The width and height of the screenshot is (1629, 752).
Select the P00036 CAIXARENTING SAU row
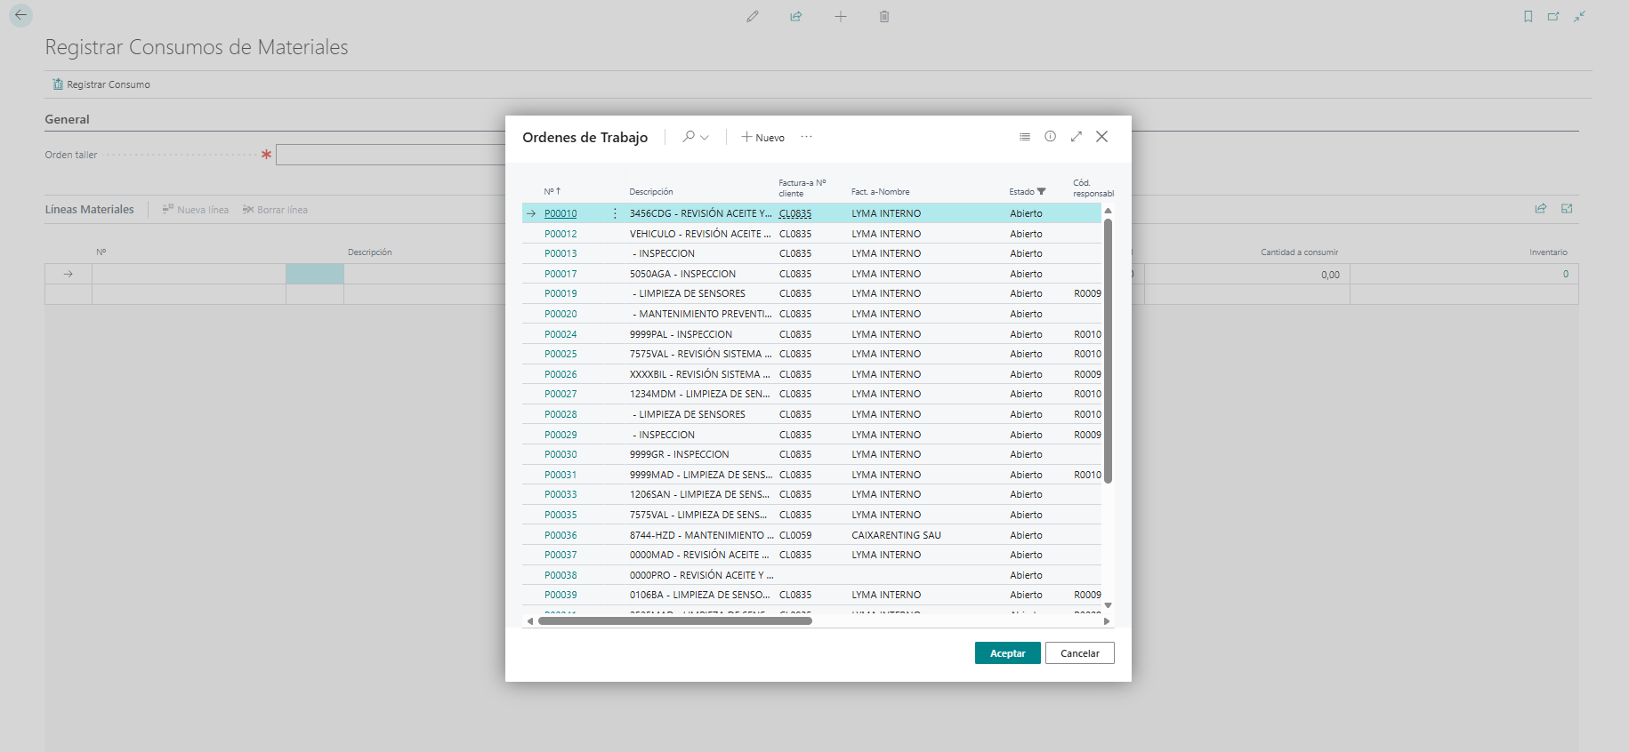pos(811,535)
